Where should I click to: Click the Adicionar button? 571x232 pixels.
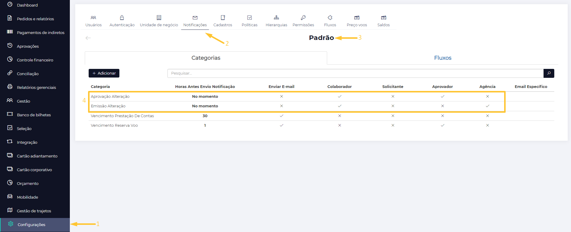pyautogui.click(x=104, y=73)
